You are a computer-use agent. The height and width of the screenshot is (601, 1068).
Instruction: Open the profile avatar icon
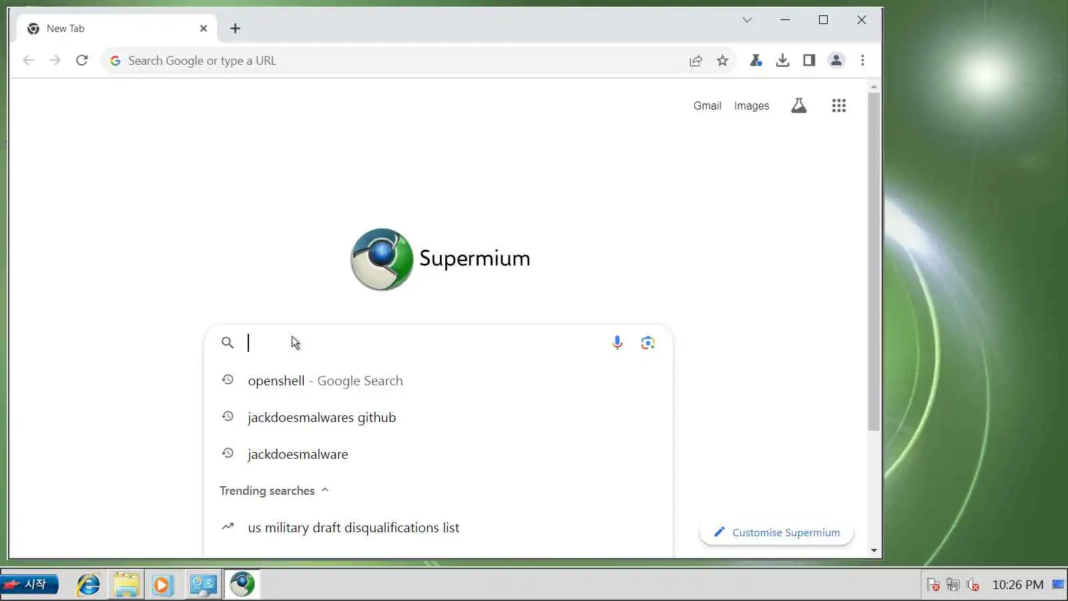[836, 61]
